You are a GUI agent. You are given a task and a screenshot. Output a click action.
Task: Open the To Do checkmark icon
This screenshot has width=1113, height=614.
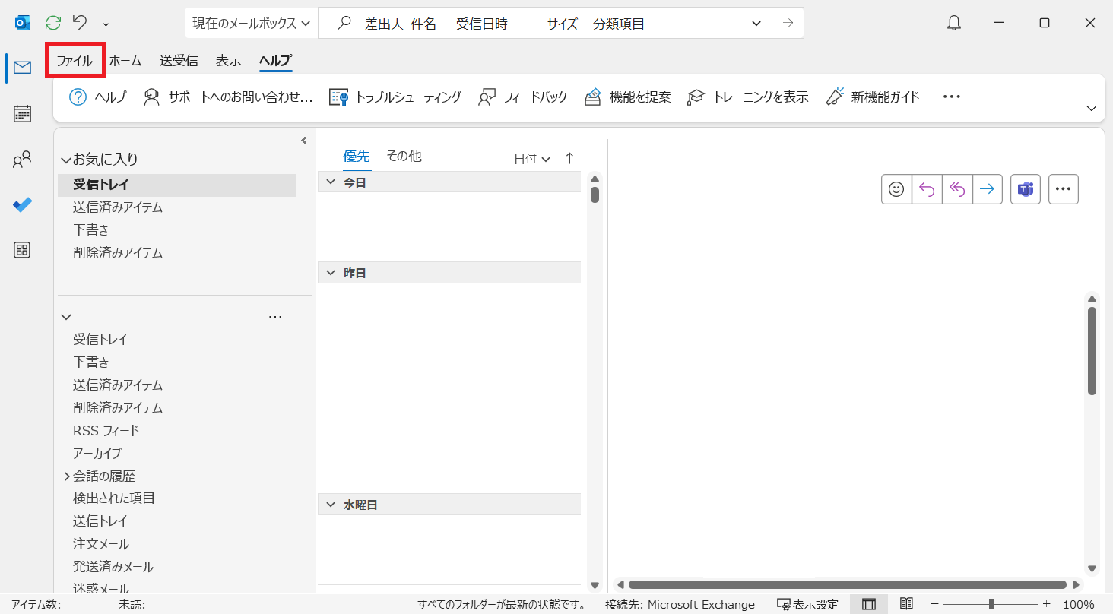point(22,205)
